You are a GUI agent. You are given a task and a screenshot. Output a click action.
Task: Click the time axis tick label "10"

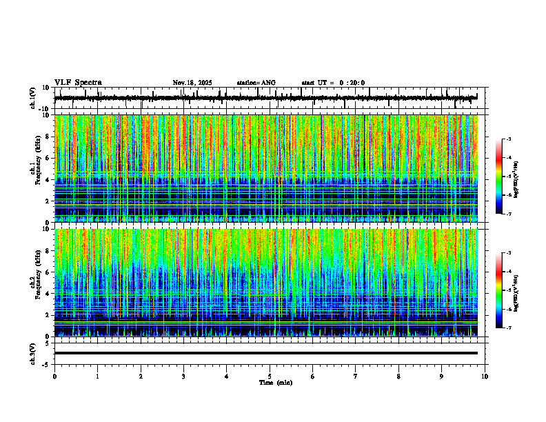(x=485, y=376)
